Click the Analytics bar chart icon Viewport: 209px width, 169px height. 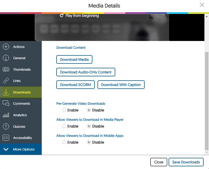tap(6, 115)
